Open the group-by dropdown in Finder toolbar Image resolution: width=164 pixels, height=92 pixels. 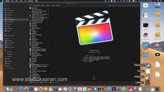43,6
